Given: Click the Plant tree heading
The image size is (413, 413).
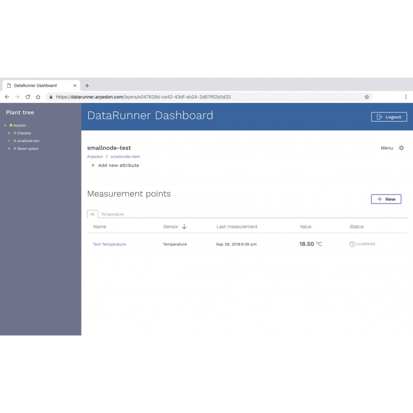Looking at the screenshot, I should [x=20, y=113].
